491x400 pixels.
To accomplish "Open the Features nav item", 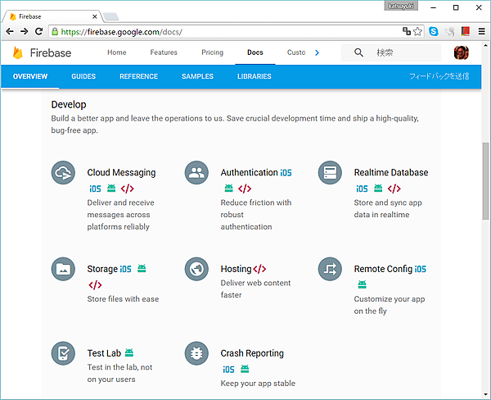I will pyautogui.click(x=164, y=52).
